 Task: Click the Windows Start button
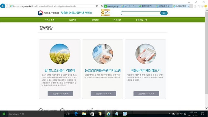pos(4,114)
